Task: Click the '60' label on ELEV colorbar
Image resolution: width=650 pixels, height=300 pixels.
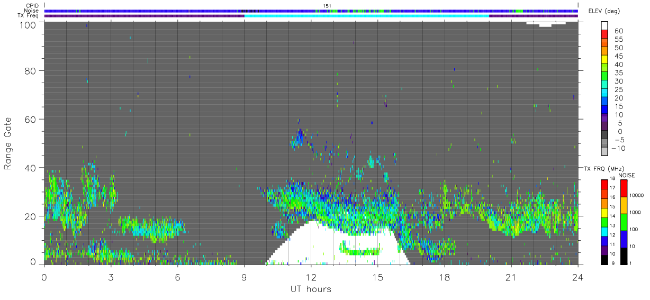Action: [x=619, y=31]
